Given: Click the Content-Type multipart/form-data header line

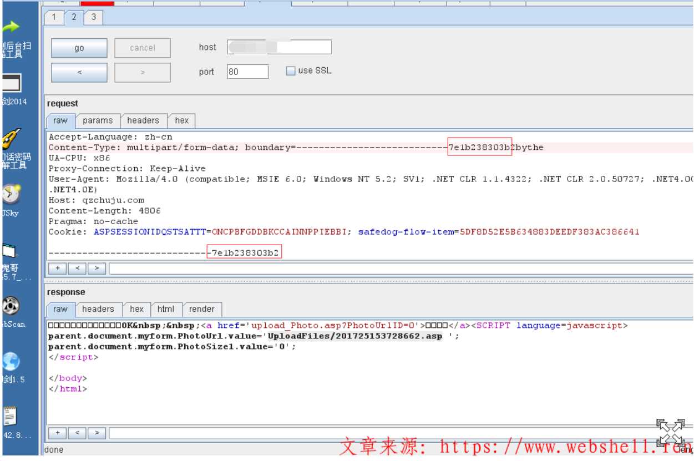Looking at the screenshot, I should point(296,148).
